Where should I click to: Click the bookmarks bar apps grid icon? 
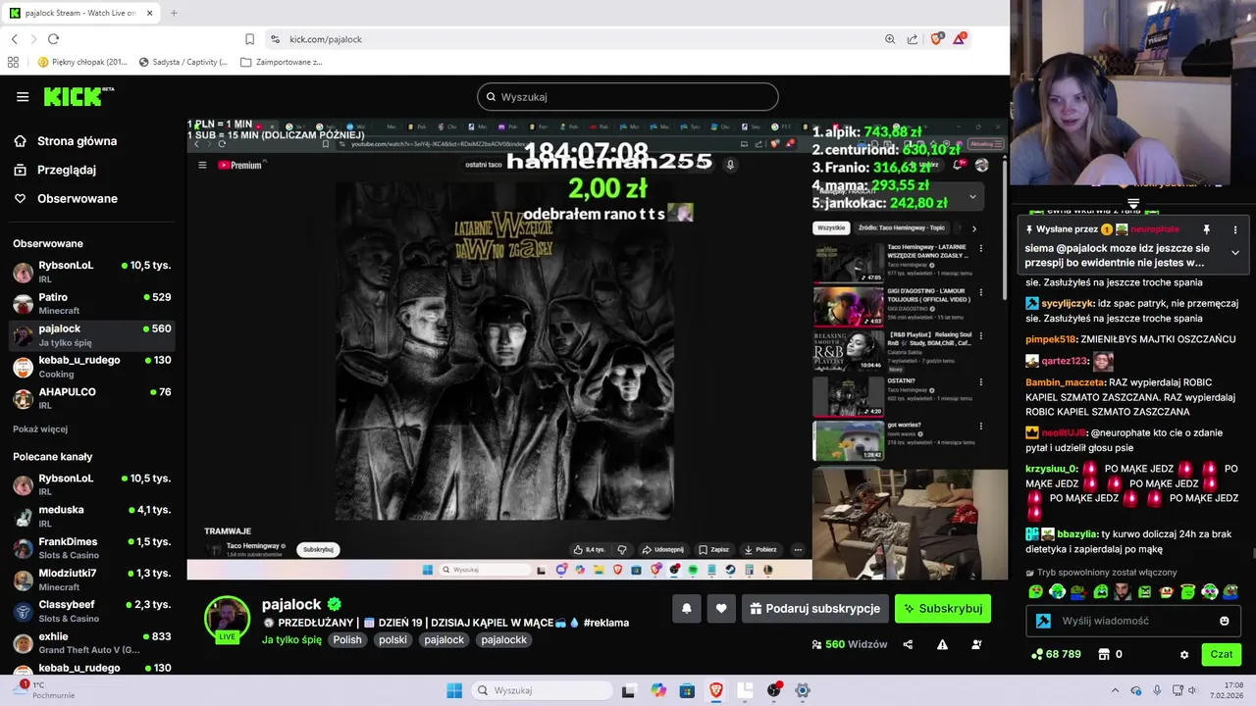coord(13,62)
